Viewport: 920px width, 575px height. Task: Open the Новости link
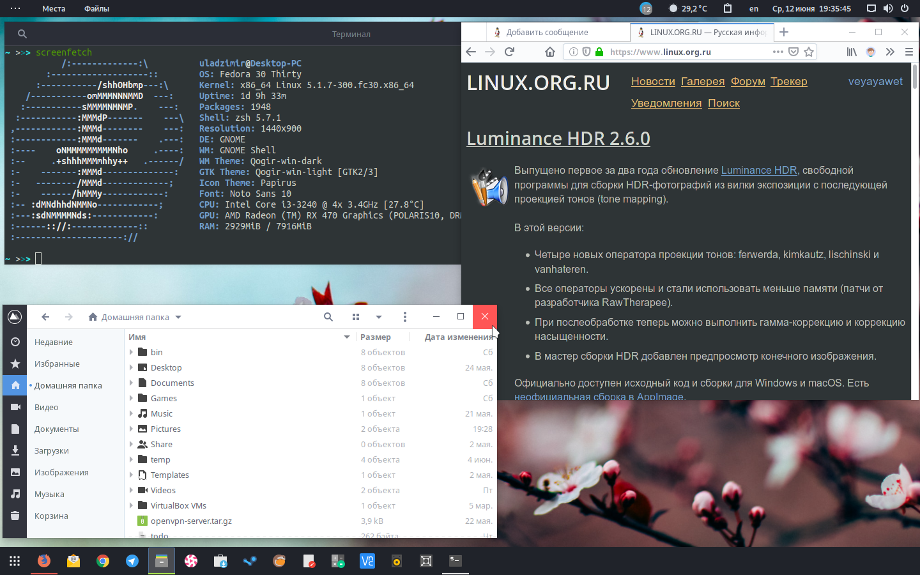click(653, 81)
